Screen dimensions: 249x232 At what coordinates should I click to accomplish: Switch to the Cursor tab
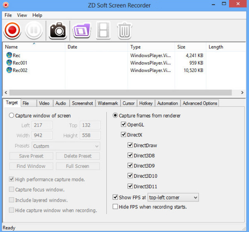128,103
